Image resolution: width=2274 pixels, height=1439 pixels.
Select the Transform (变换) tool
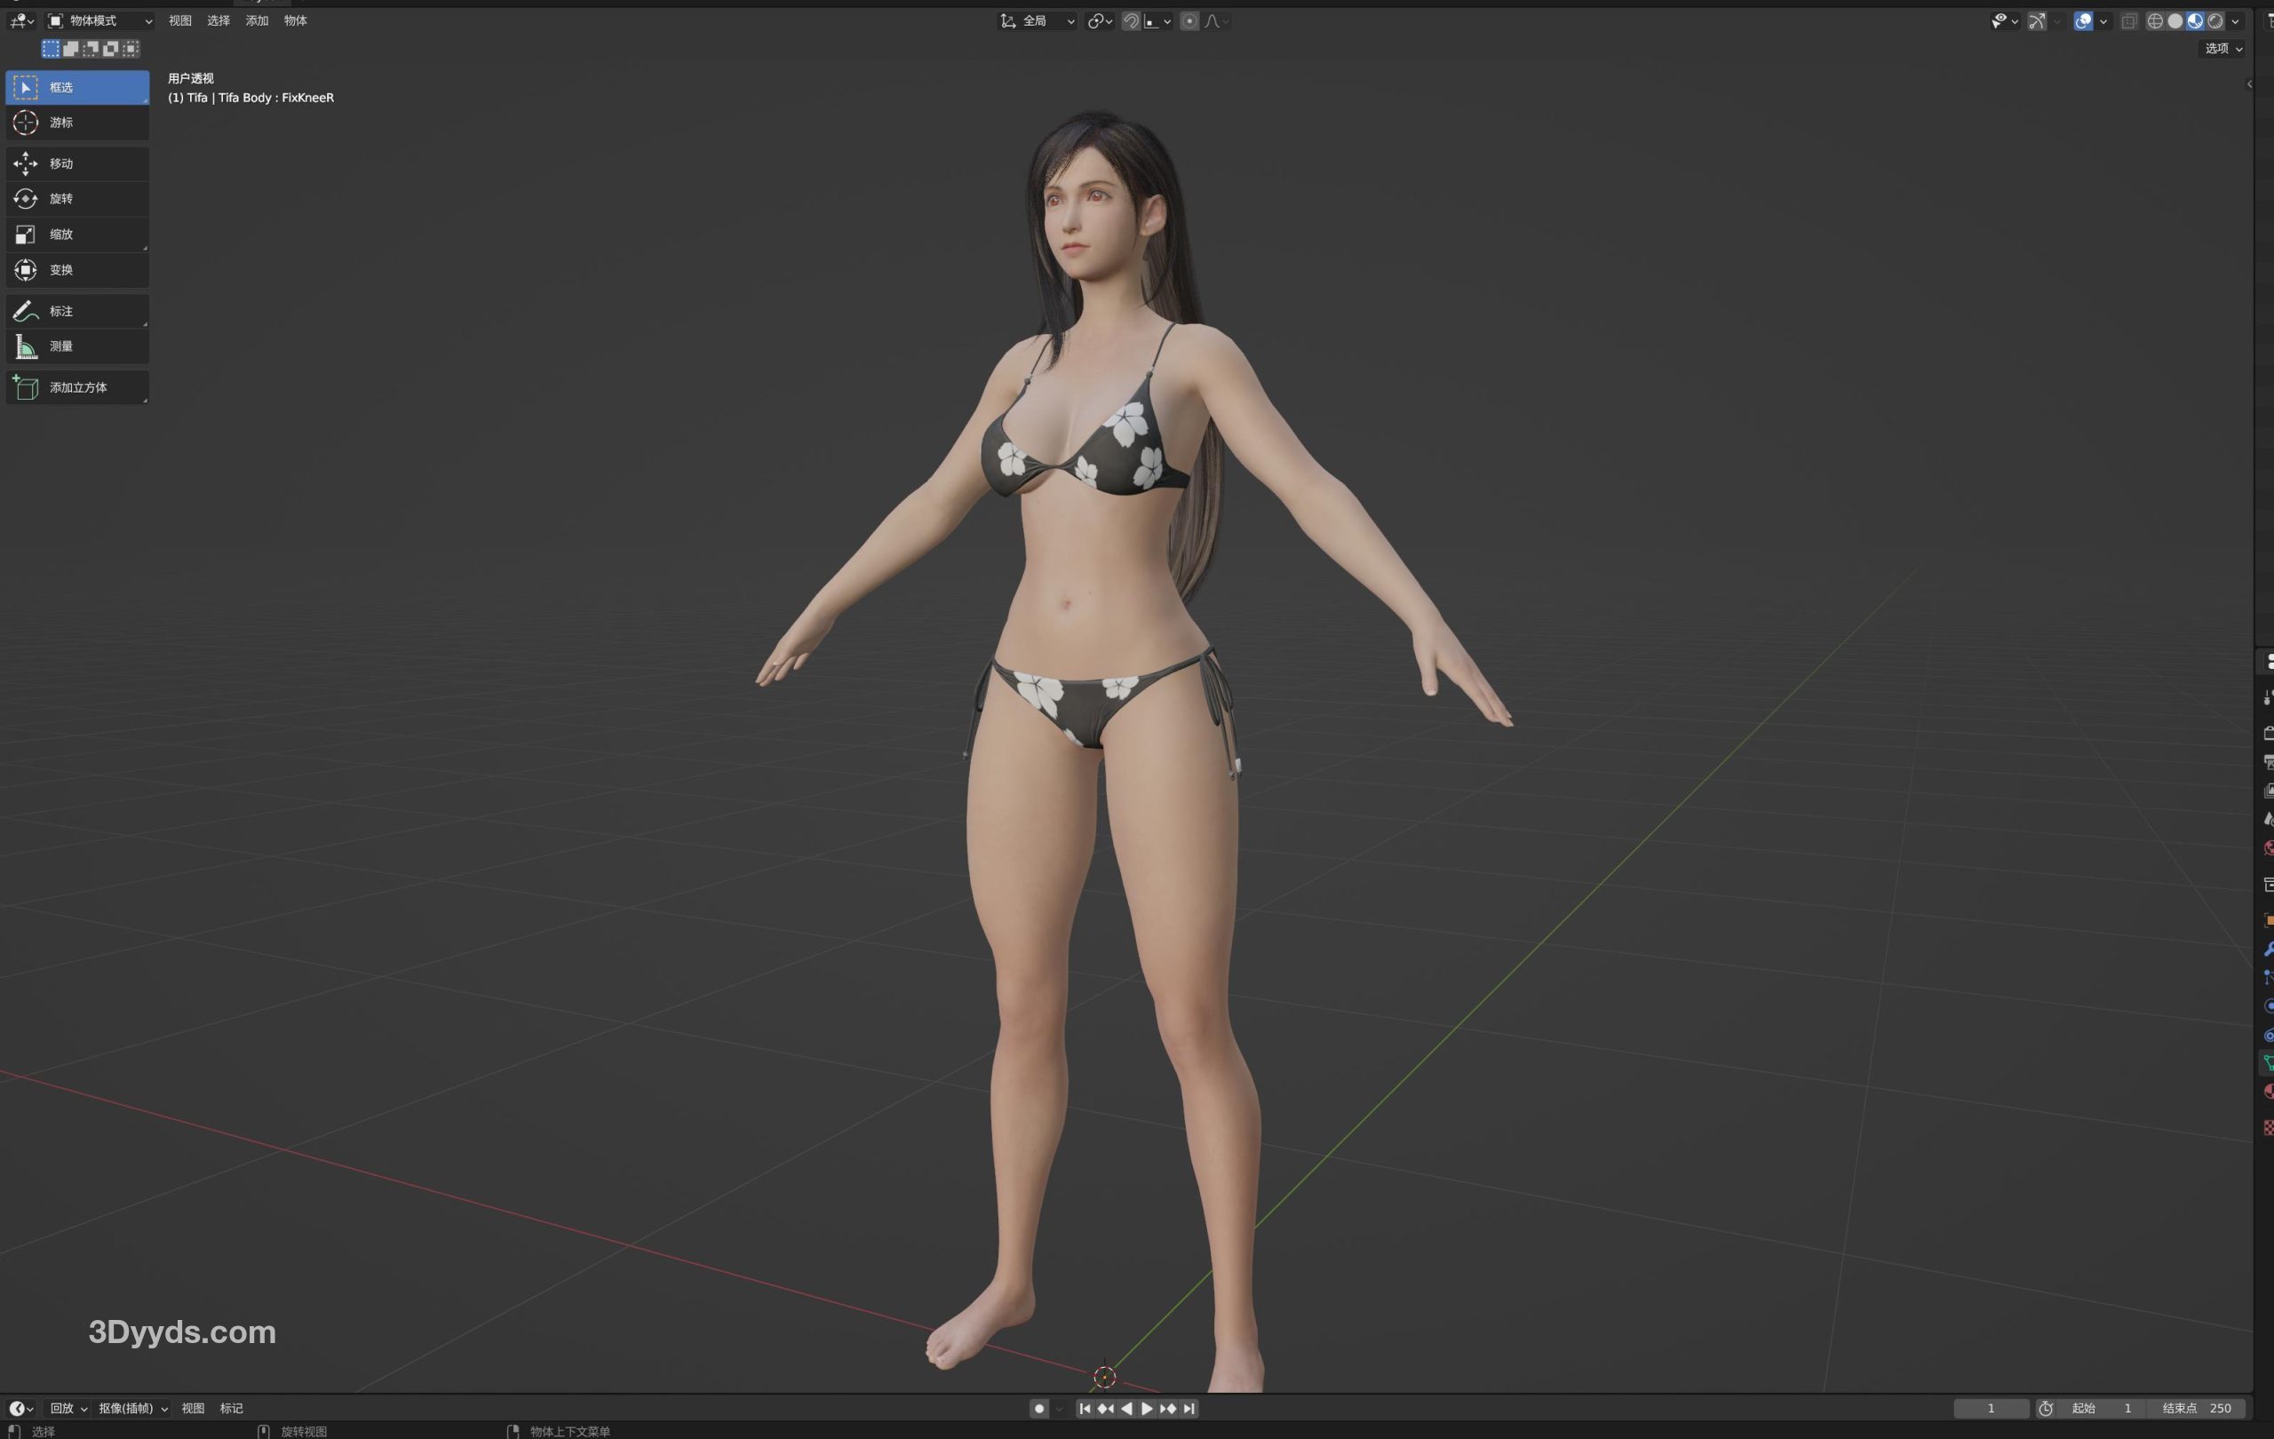(76, 270)
